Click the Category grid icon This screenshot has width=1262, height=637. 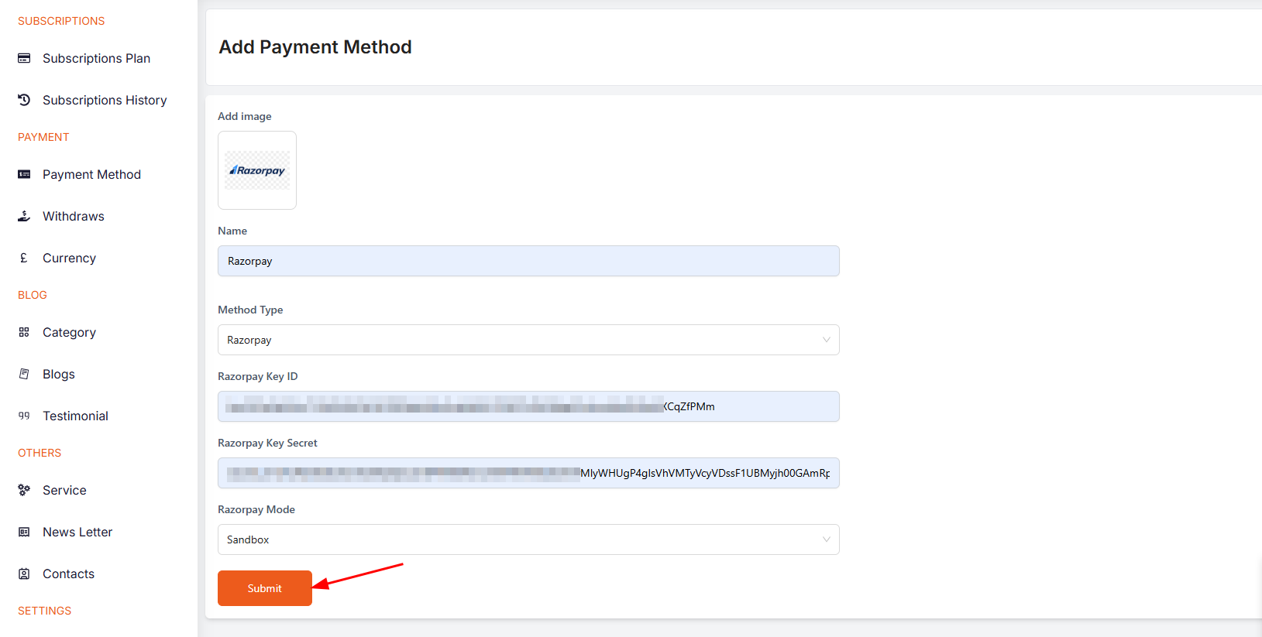pyautogui.click(x=24, y=332)
